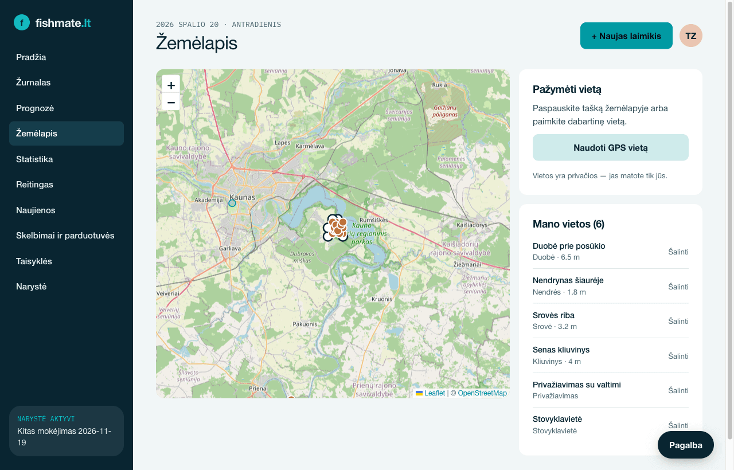
Task: Click the Mano vietos (6) heading
Action: [568, 224]
